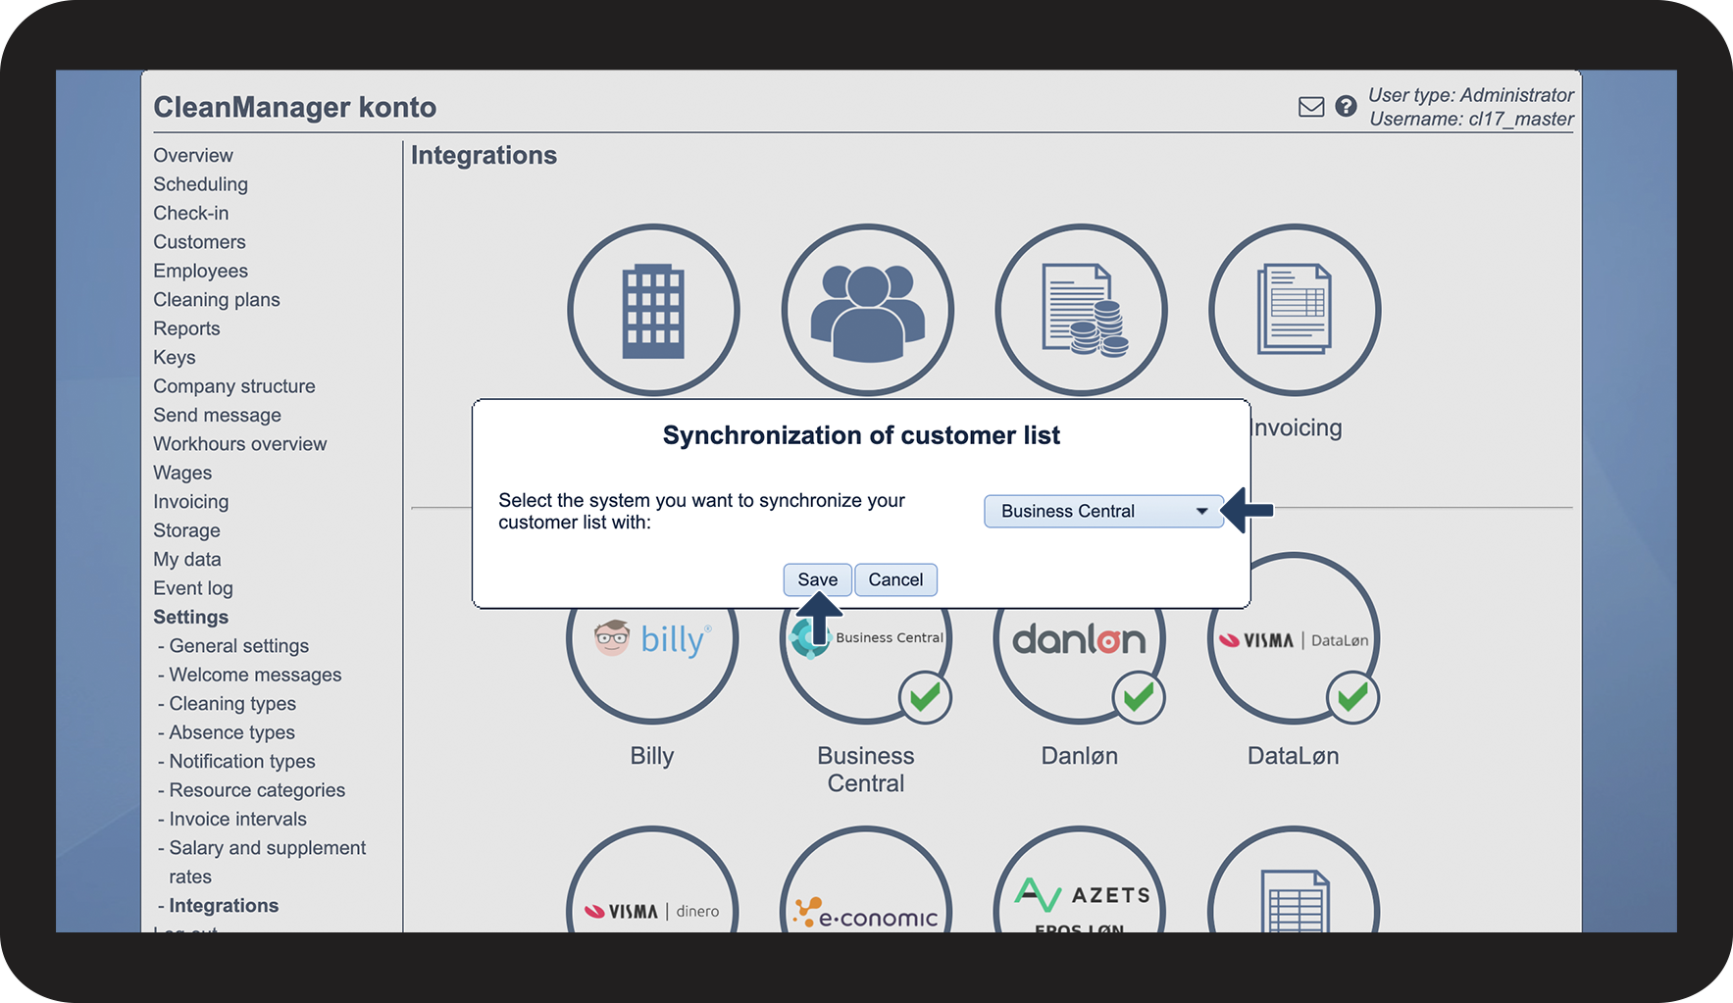Click the Visma dinero integration logo

652,908
